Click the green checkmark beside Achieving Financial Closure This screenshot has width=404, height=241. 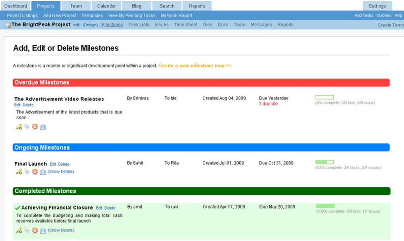pos(18,208)
